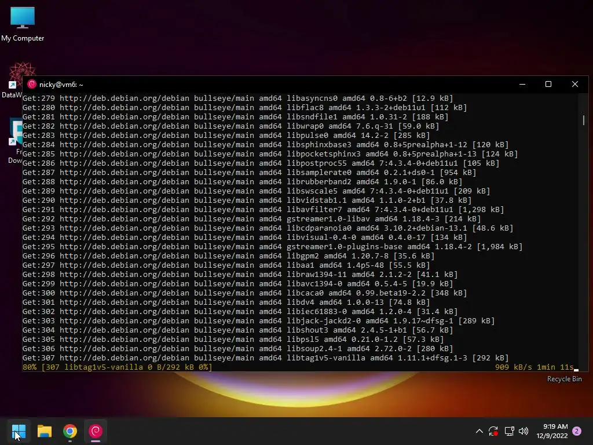Show hidden system tray icons

click(x=479, y=431)
